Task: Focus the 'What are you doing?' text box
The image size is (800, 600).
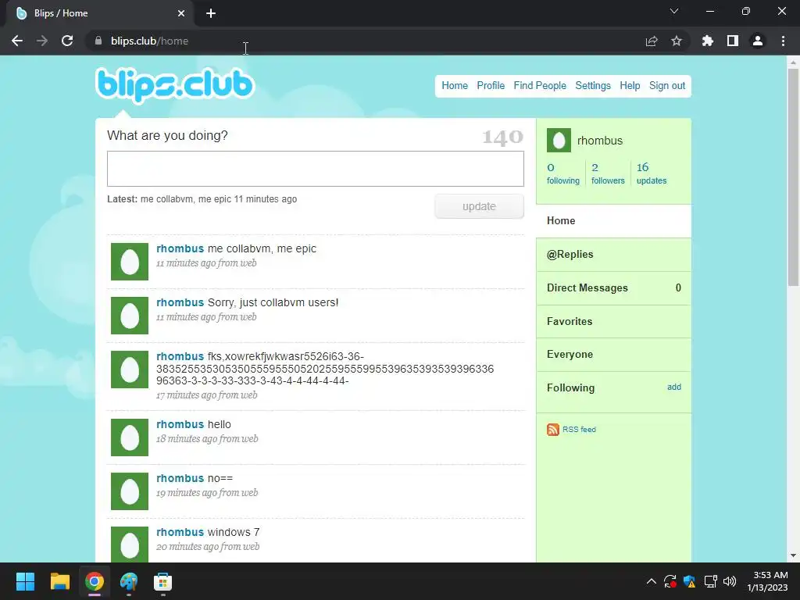Action: click(316, 169)
